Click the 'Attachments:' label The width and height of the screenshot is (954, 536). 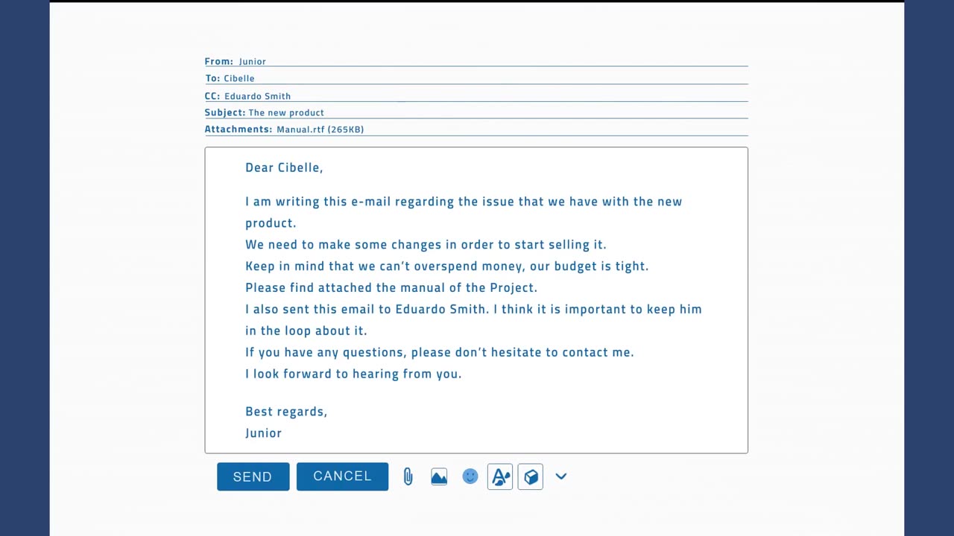[x=238, y=130]
